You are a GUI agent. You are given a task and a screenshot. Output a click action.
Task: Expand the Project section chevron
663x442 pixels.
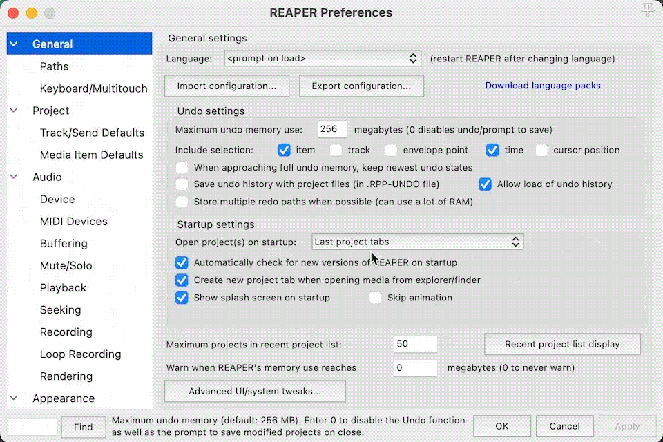(x=13, y=110)
